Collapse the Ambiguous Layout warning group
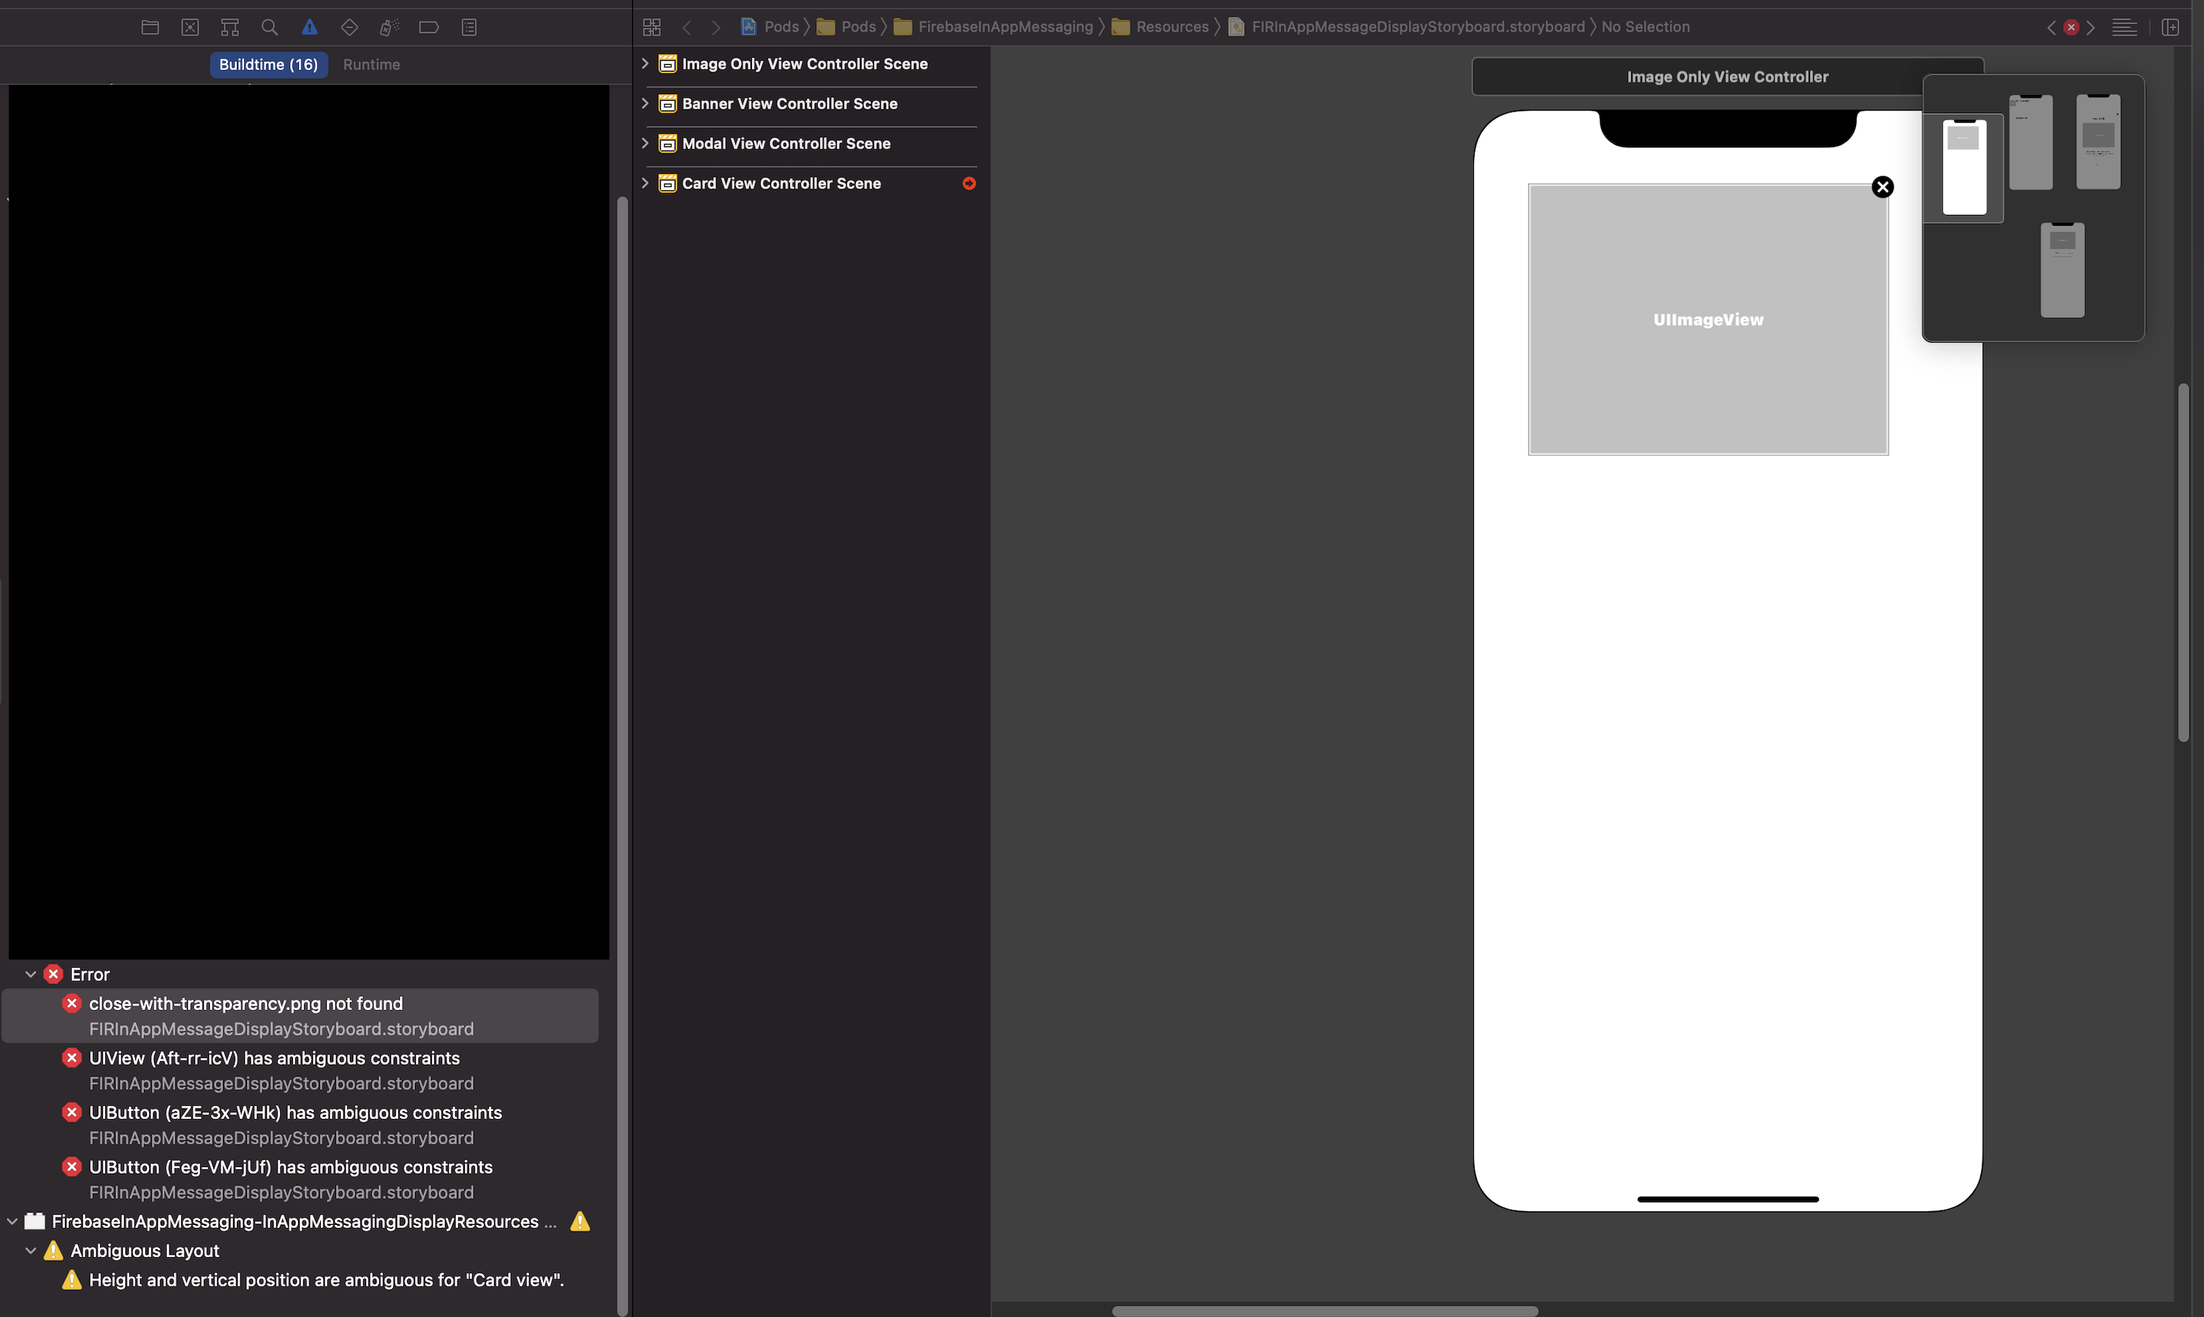Image resolution: width=2204 pixels, height=1317 pixels. click(x=30, y=1250)
